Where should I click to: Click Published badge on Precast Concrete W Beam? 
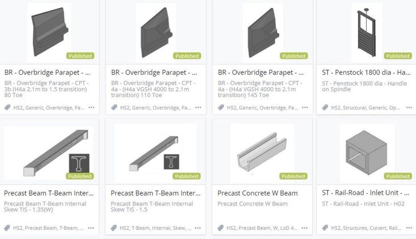tap(293, 176)
